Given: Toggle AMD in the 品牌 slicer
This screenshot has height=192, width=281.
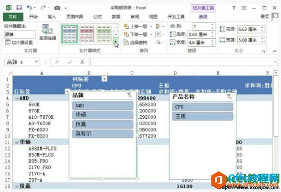Looking at the screenshot, I should [103, 106].
